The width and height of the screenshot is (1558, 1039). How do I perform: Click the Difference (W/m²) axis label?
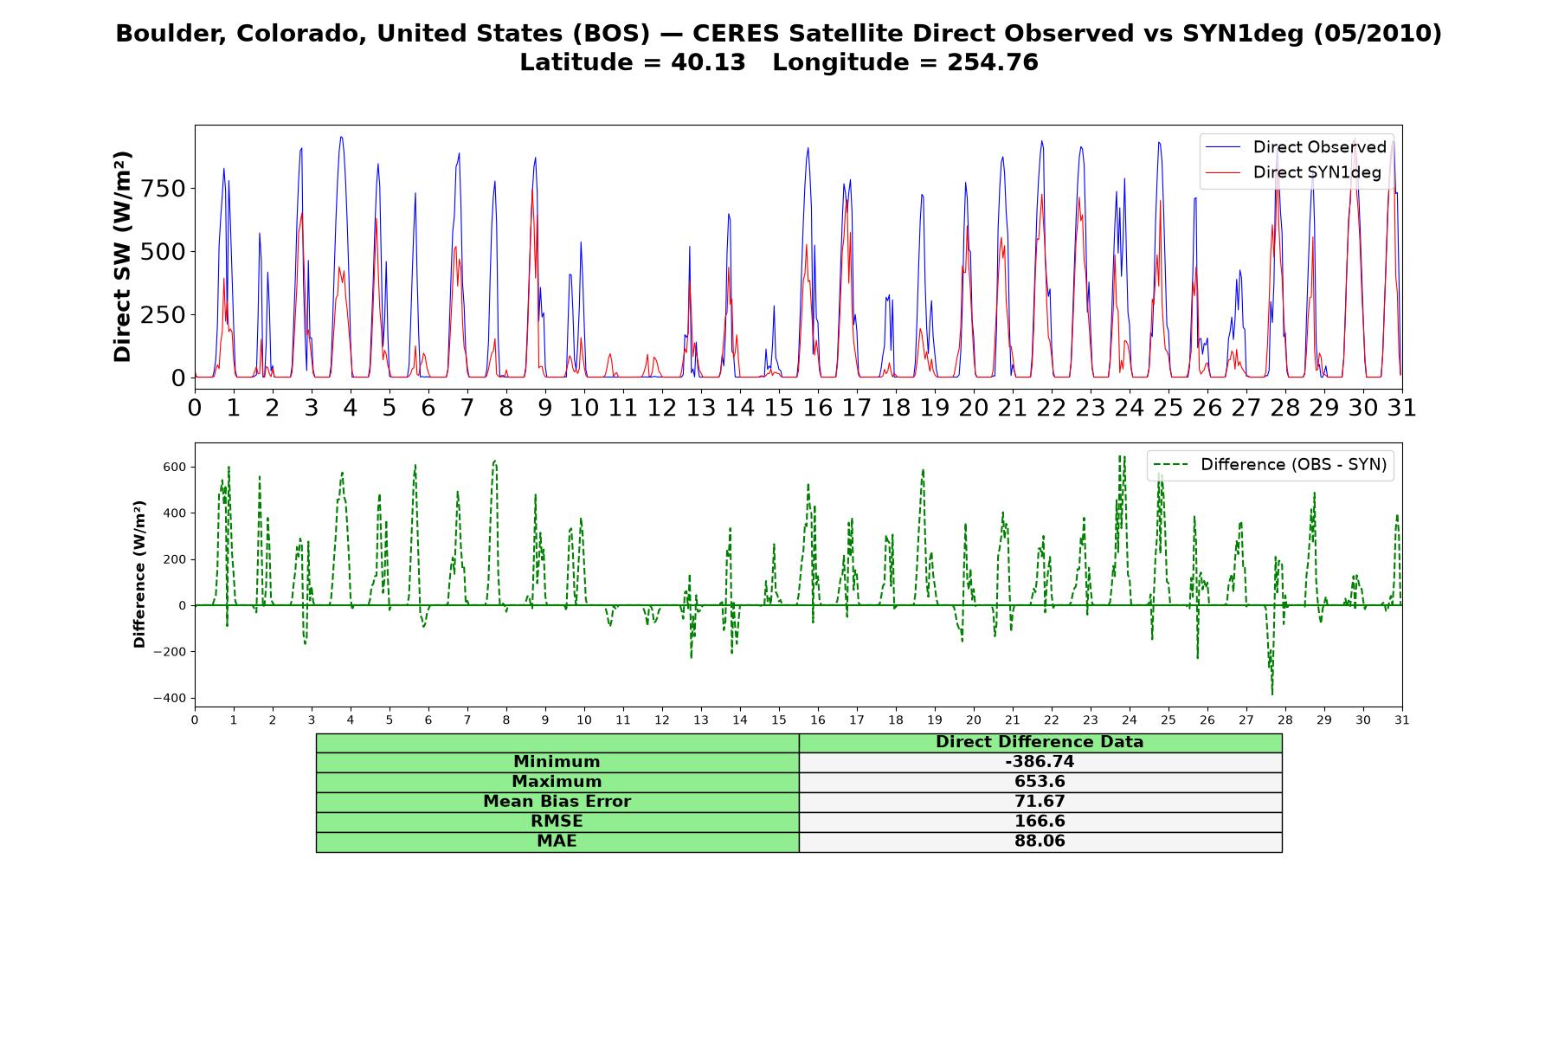pos(139,574)
